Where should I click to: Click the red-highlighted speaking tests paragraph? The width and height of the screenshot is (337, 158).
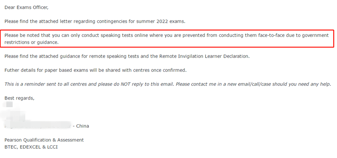coord(167,39)
